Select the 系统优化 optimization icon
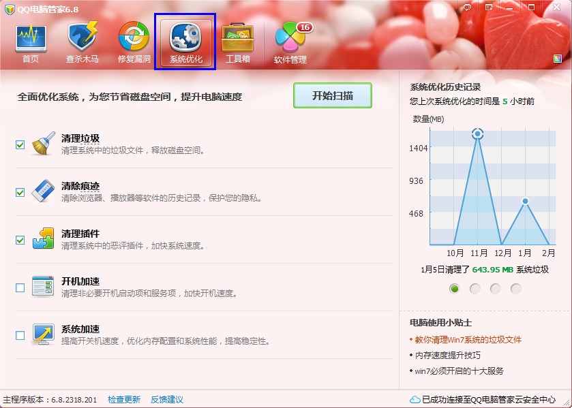This screenshot has width=572, height=408. coord(185,37)
